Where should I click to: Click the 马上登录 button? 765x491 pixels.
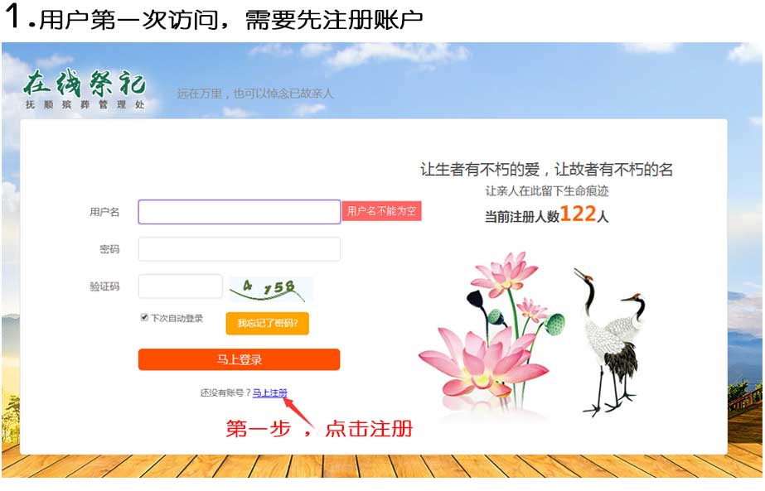pyautogui.click(x=239, y=360)
